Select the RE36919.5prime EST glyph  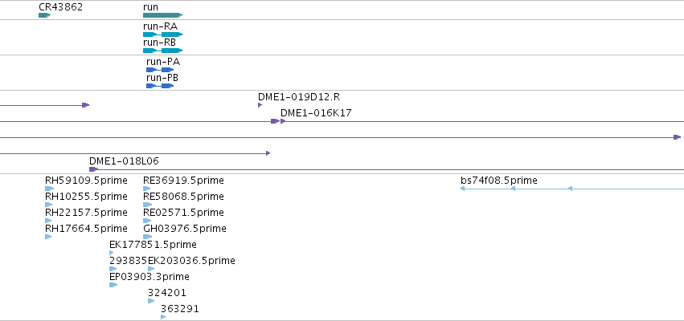[146, 189]
